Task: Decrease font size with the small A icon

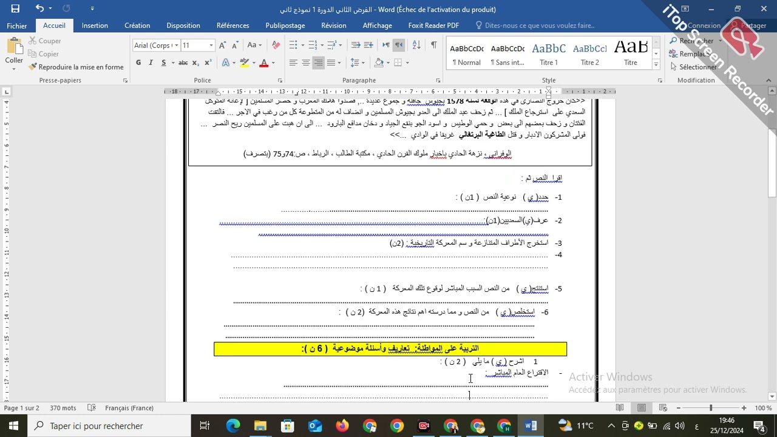Action: tap(234, 46)
